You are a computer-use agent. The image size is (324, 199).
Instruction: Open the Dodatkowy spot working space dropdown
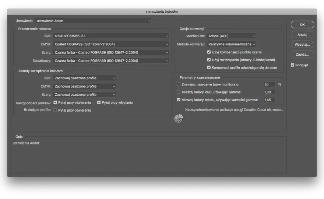[111, 61]
